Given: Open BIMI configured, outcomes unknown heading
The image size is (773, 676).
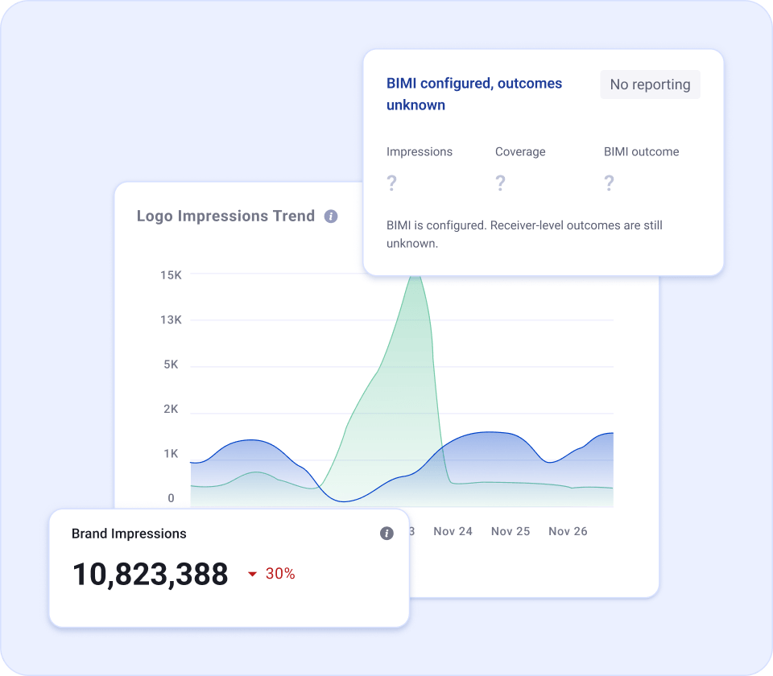Looking at the screenshot, I should 473,93.
